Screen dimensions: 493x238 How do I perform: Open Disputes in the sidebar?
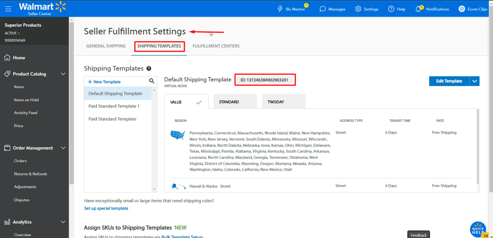click(22, 200)
